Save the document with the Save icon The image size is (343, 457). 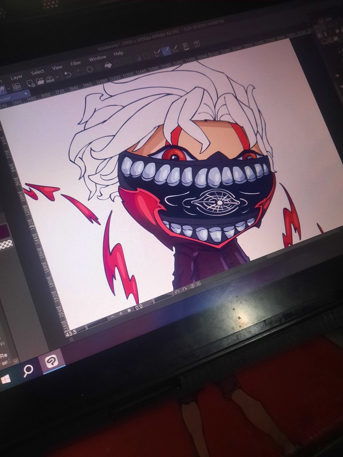(50, 79)
